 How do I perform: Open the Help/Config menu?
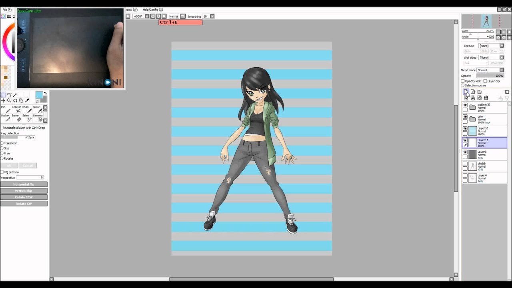153,10
